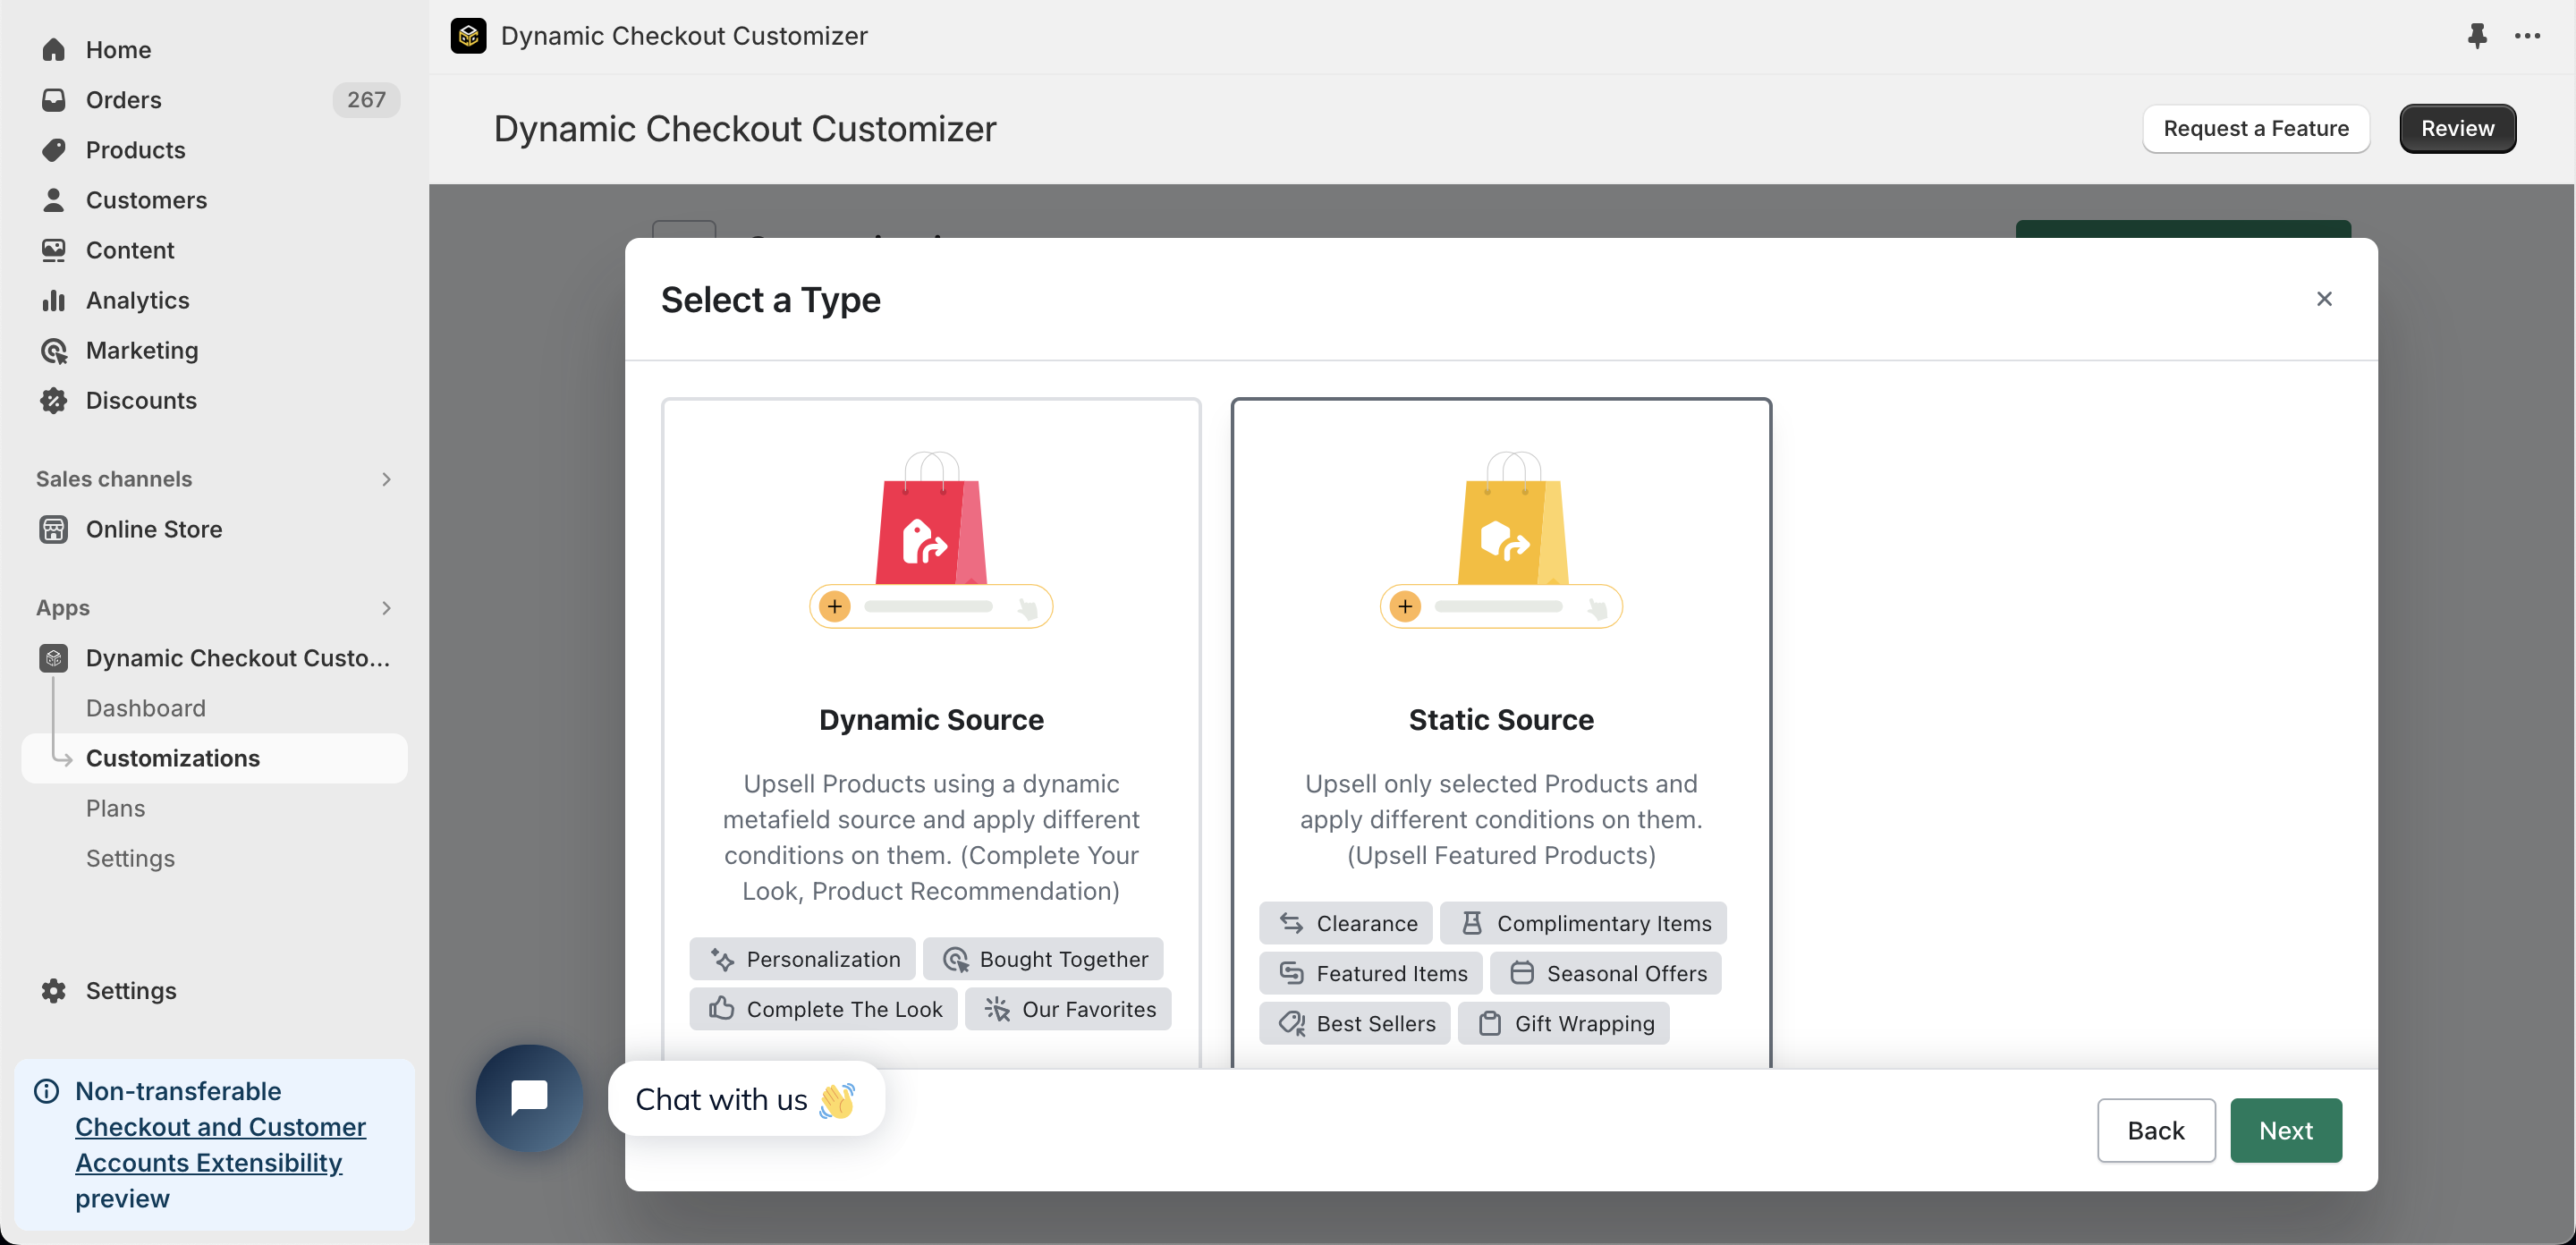
Task: Click the Products tag icon
Action: click(54, 150)
